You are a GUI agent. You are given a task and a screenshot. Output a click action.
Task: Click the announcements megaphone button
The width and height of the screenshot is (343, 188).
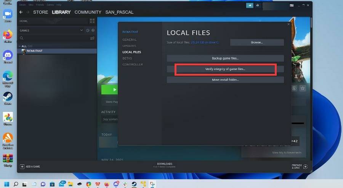tap(250, 5)
